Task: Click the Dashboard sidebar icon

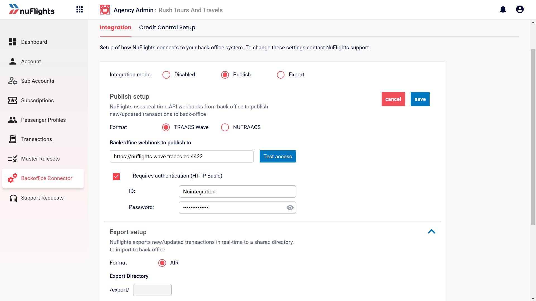Action: (13, 42)
